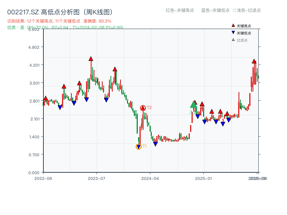This screenshot has width=287, height=215.
Task: Click the circled T1 marker on the chart
Action: coord(138,147)
